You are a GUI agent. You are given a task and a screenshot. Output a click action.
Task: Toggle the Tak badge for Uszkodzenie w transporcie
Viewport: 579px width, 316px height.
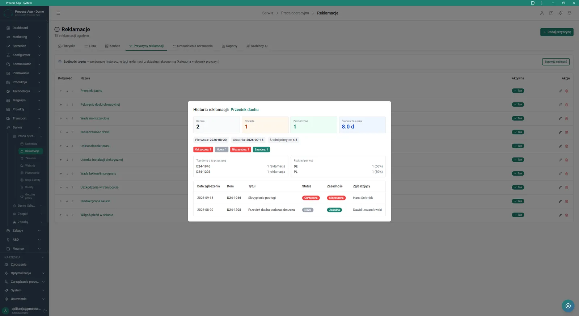[518, 187]
